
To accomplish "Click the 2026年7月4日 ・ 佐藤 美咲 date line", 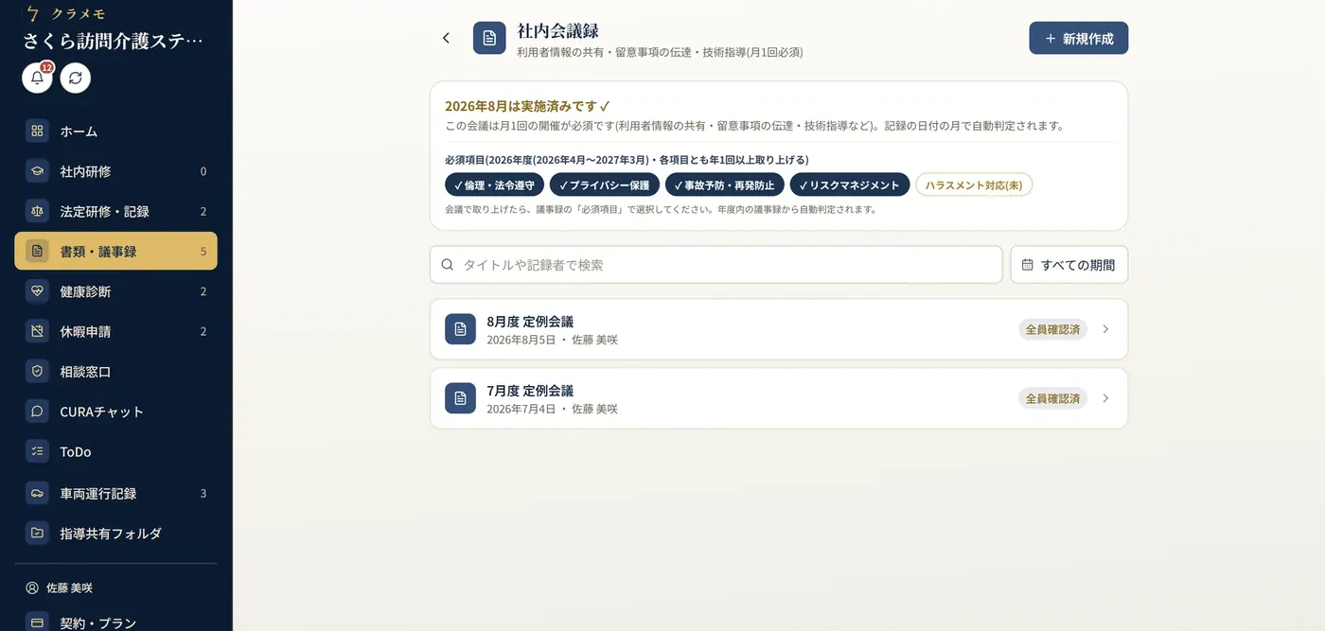I will (x=552, y=409).
